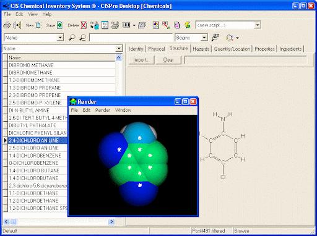Viewport: 317px width, 236px height.
Task: Click the Clear button
Action: 168,60
